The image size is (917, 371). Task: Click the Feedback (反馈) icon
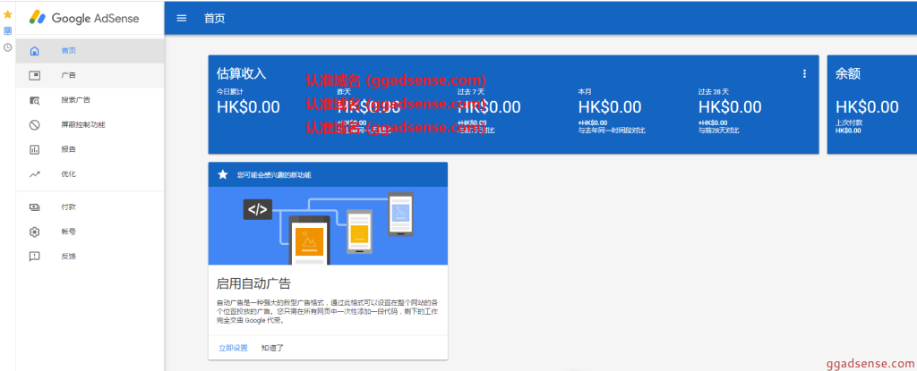[x=35, y=256]
